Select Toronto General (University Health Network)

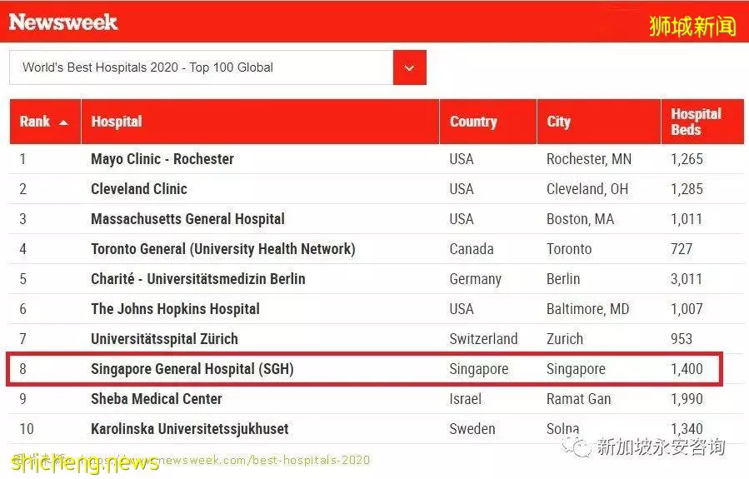click(223, 249)
